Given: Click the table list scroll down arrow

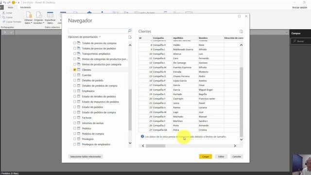Looking at the screenshot, I should [130, 143].
